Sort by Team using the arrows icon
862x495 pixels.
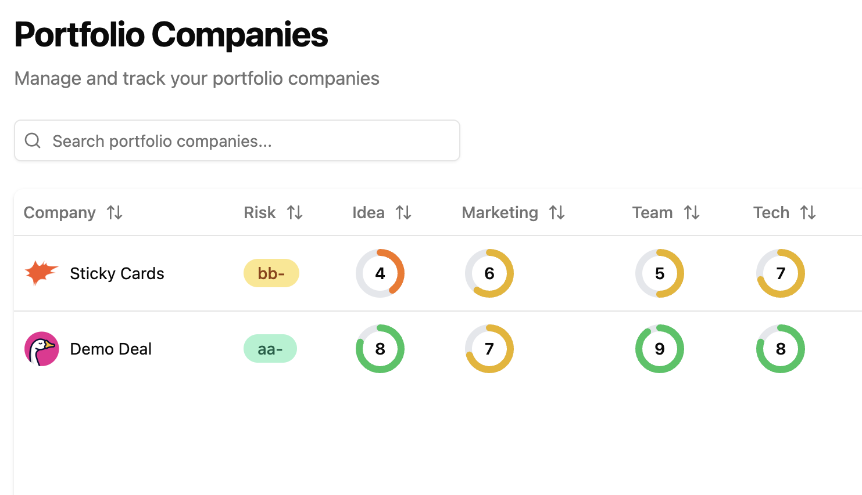pos(692,213)
